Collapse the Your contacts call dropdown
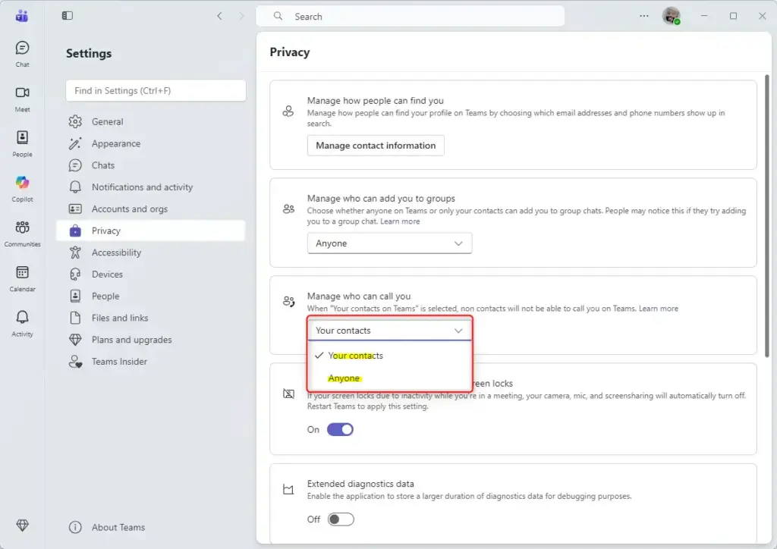 click(389, 330)
